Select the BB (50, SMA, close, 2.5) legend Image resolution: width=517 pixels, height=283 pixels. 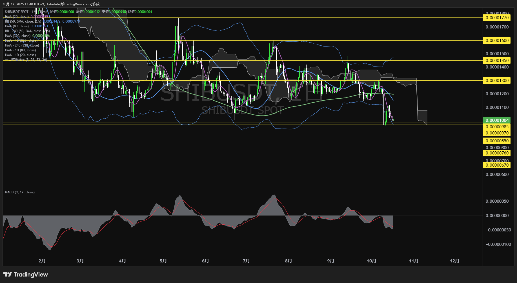(x=23, y=21)
